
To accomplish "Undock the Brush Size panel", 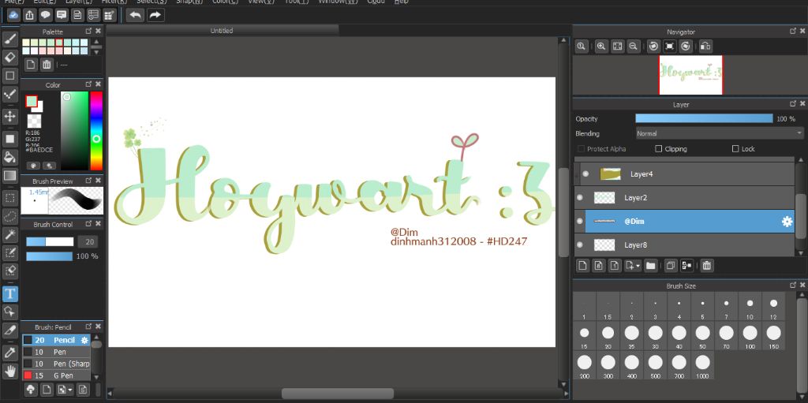I will [x=792, y=285].
